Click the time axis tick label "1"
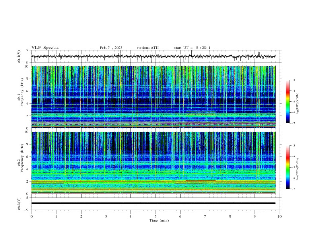The height and width of the screenshot is (243, 315). click(x=56, y=216)
